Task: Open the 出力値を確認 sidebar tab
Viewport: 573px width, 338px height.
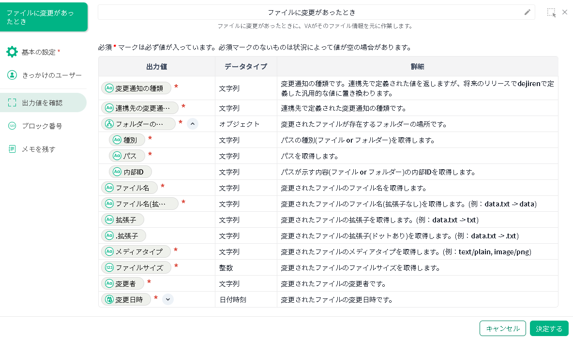Action: (43, 103)
